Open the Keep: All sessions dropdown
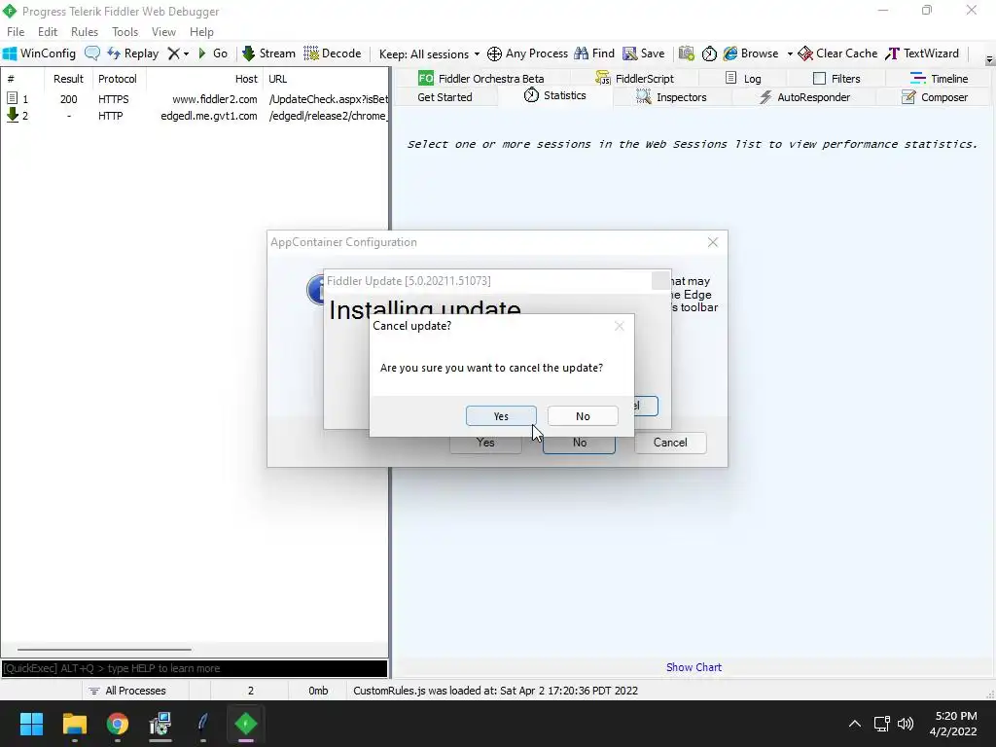The height and width of the screenshot is (747, 996). (429, 54)
